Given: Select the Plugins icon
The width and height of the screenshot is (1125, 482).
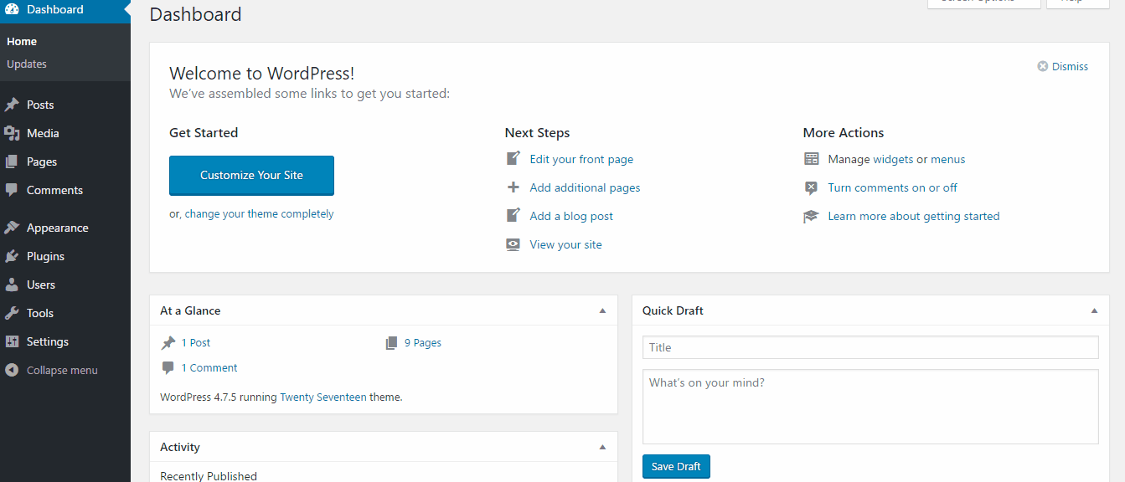Looking at the screenshot, I should (x=13, y=255).
